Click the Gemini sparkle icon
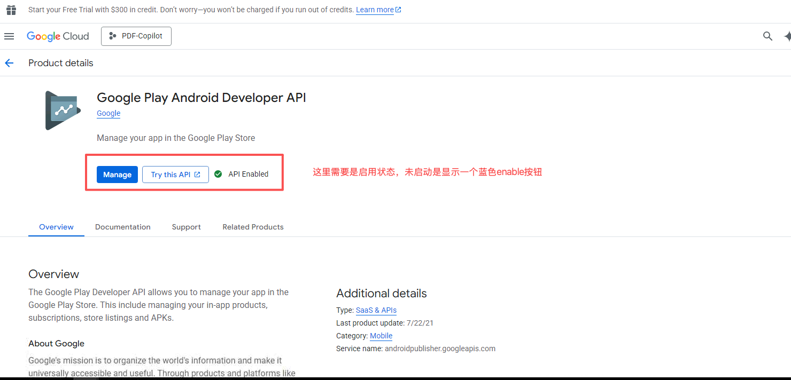This screenshot has height=380, width=791. pyautogui.click(x=787, y=36)
